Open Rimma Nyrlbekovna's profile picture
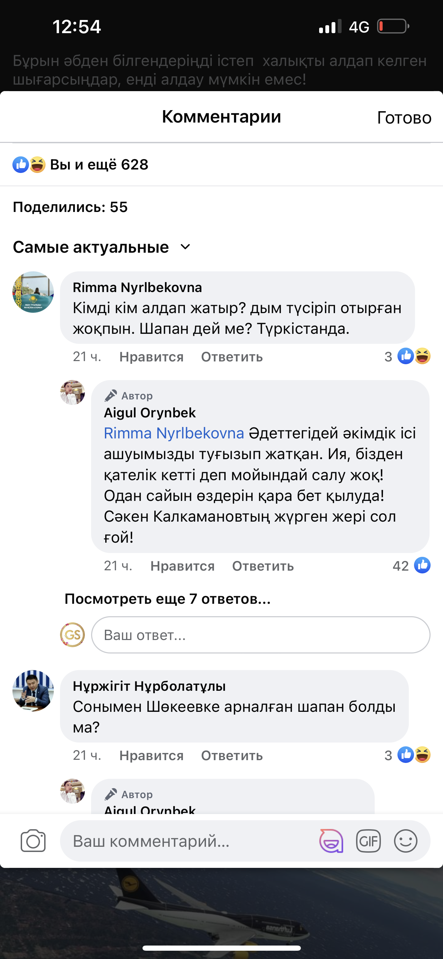Image resolution: width=443 pixels, height=959 pixels. tap(33, 292)
